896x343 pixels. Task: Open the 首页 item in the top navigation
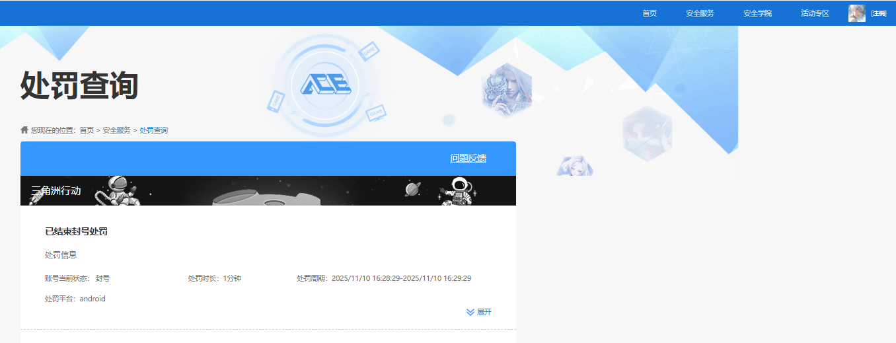pyautogui.click(x=650, y=13)
